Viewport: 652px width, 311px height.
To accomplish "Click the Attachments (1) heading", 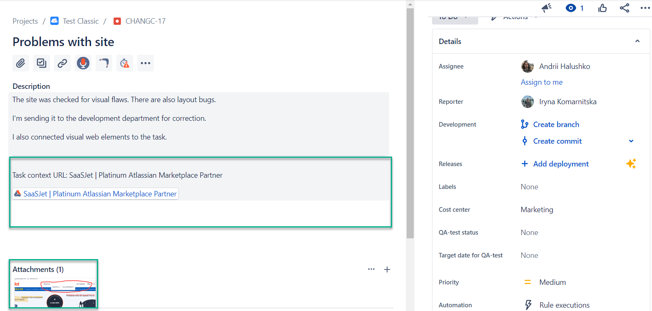I will [38, 269].
